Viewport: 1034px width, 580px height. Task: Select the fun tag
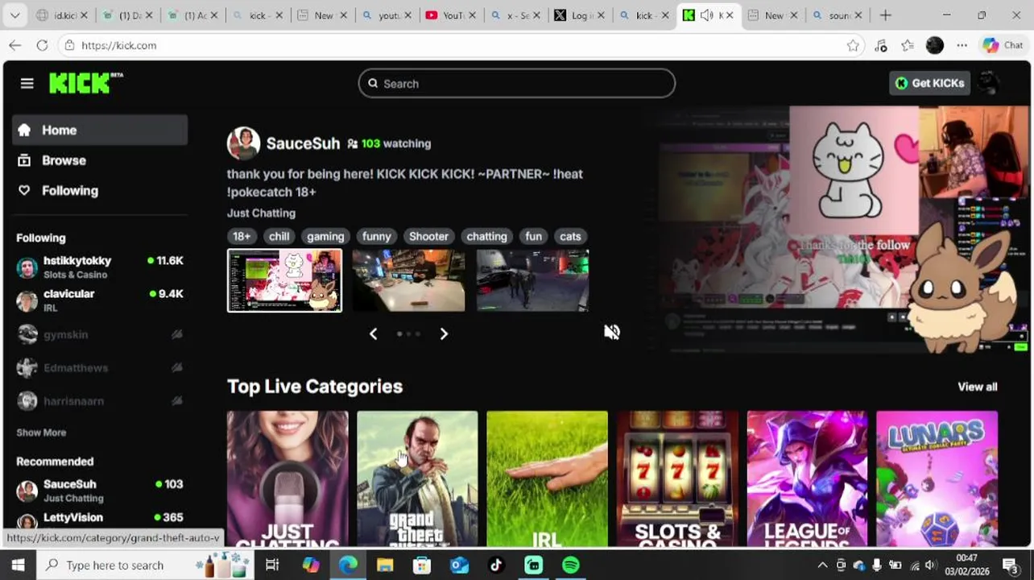point(533,236)
